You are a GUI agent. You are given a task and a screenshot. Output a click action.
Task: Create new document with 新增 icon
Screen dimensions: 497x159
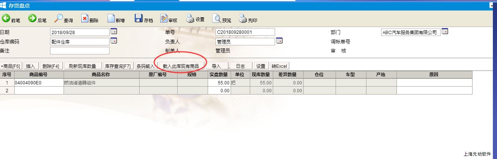pos(111,18)
